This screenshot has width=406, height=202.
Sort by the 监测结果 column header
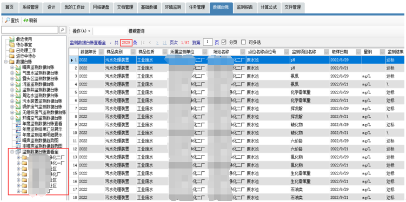point(395,52)
